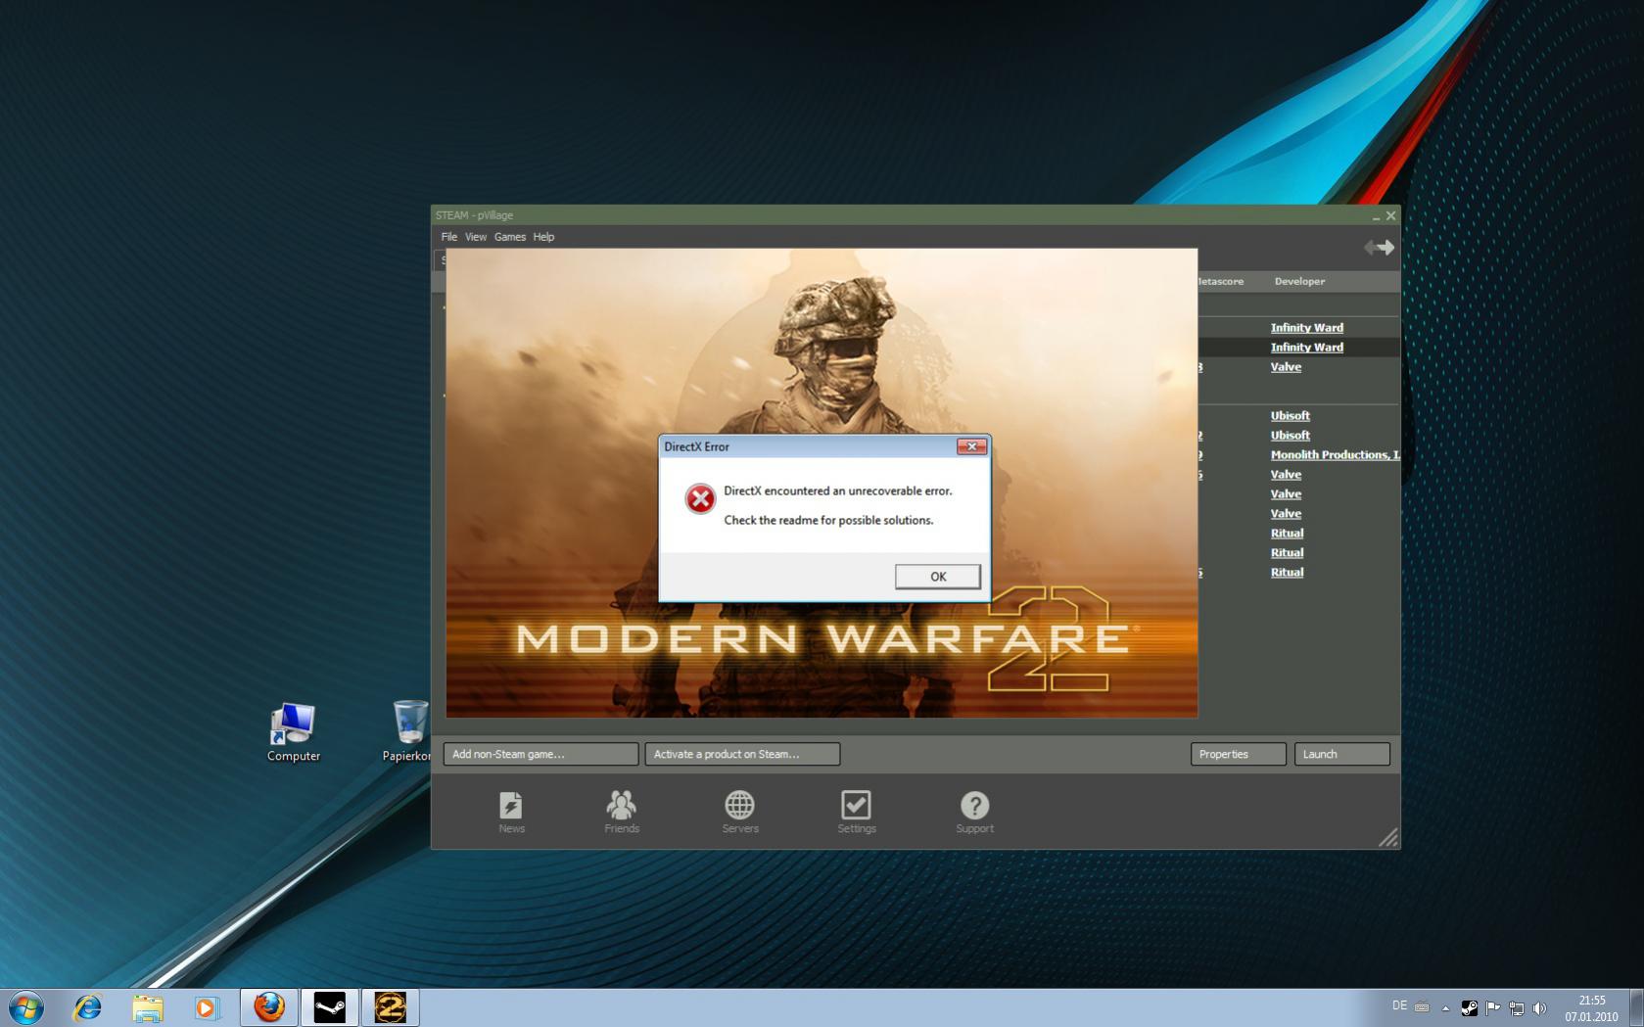Click the 'Check the readme for possible solutions.' text
The image size is (1644, 1027).
click(x=828, y=520)
